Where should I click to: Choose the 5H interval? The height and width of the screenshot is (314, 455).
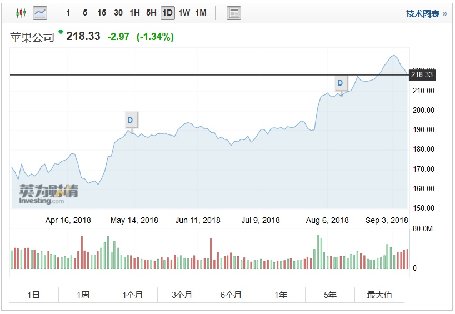[x=151, y=13]
